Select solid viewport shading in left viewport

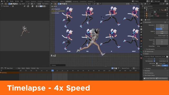point(41,6)
